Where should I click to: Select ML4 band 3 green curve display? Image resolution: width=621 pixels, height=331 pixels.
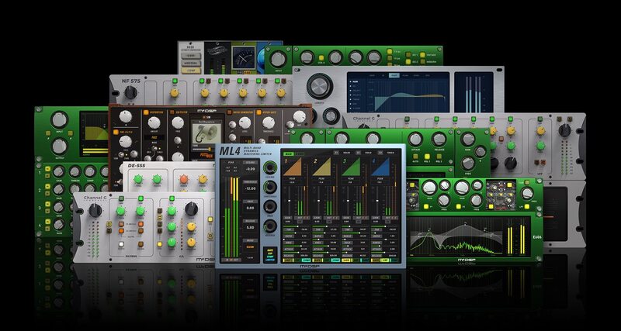point(352,167)
